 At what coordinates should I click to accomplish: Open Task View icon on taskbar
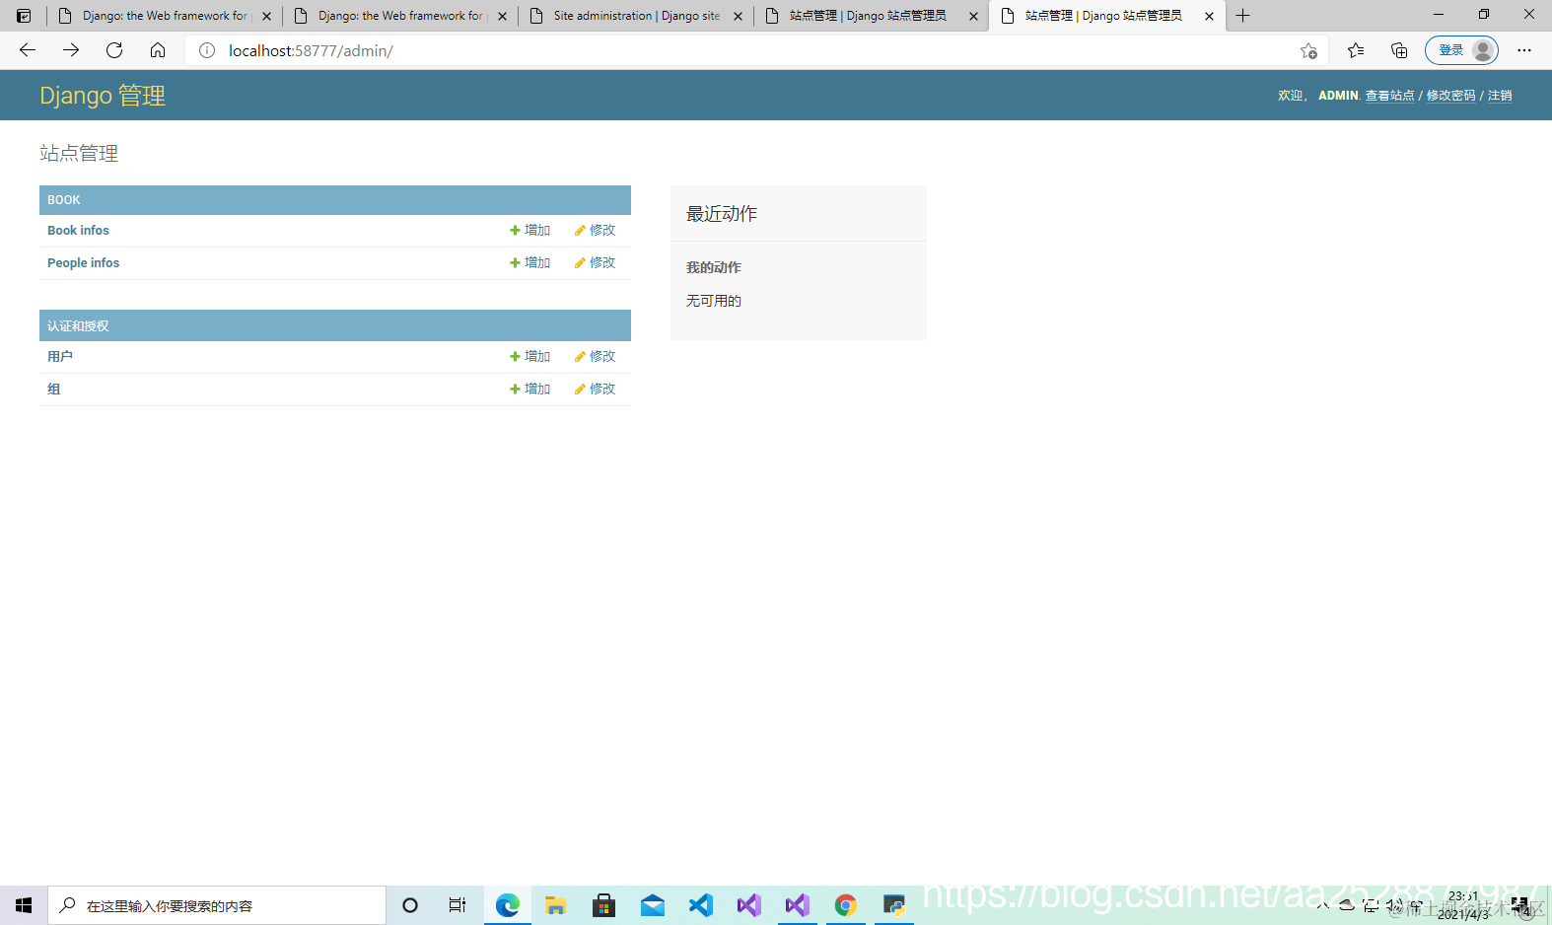(458, 905)
